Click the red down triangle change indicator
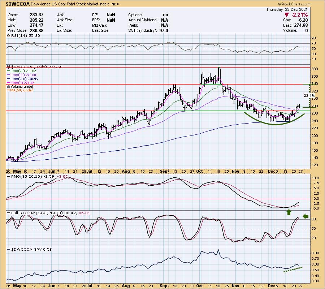Image resolution: width=325 pixels, height=289 pixels. pyautogui.click(x=287, y=15)
